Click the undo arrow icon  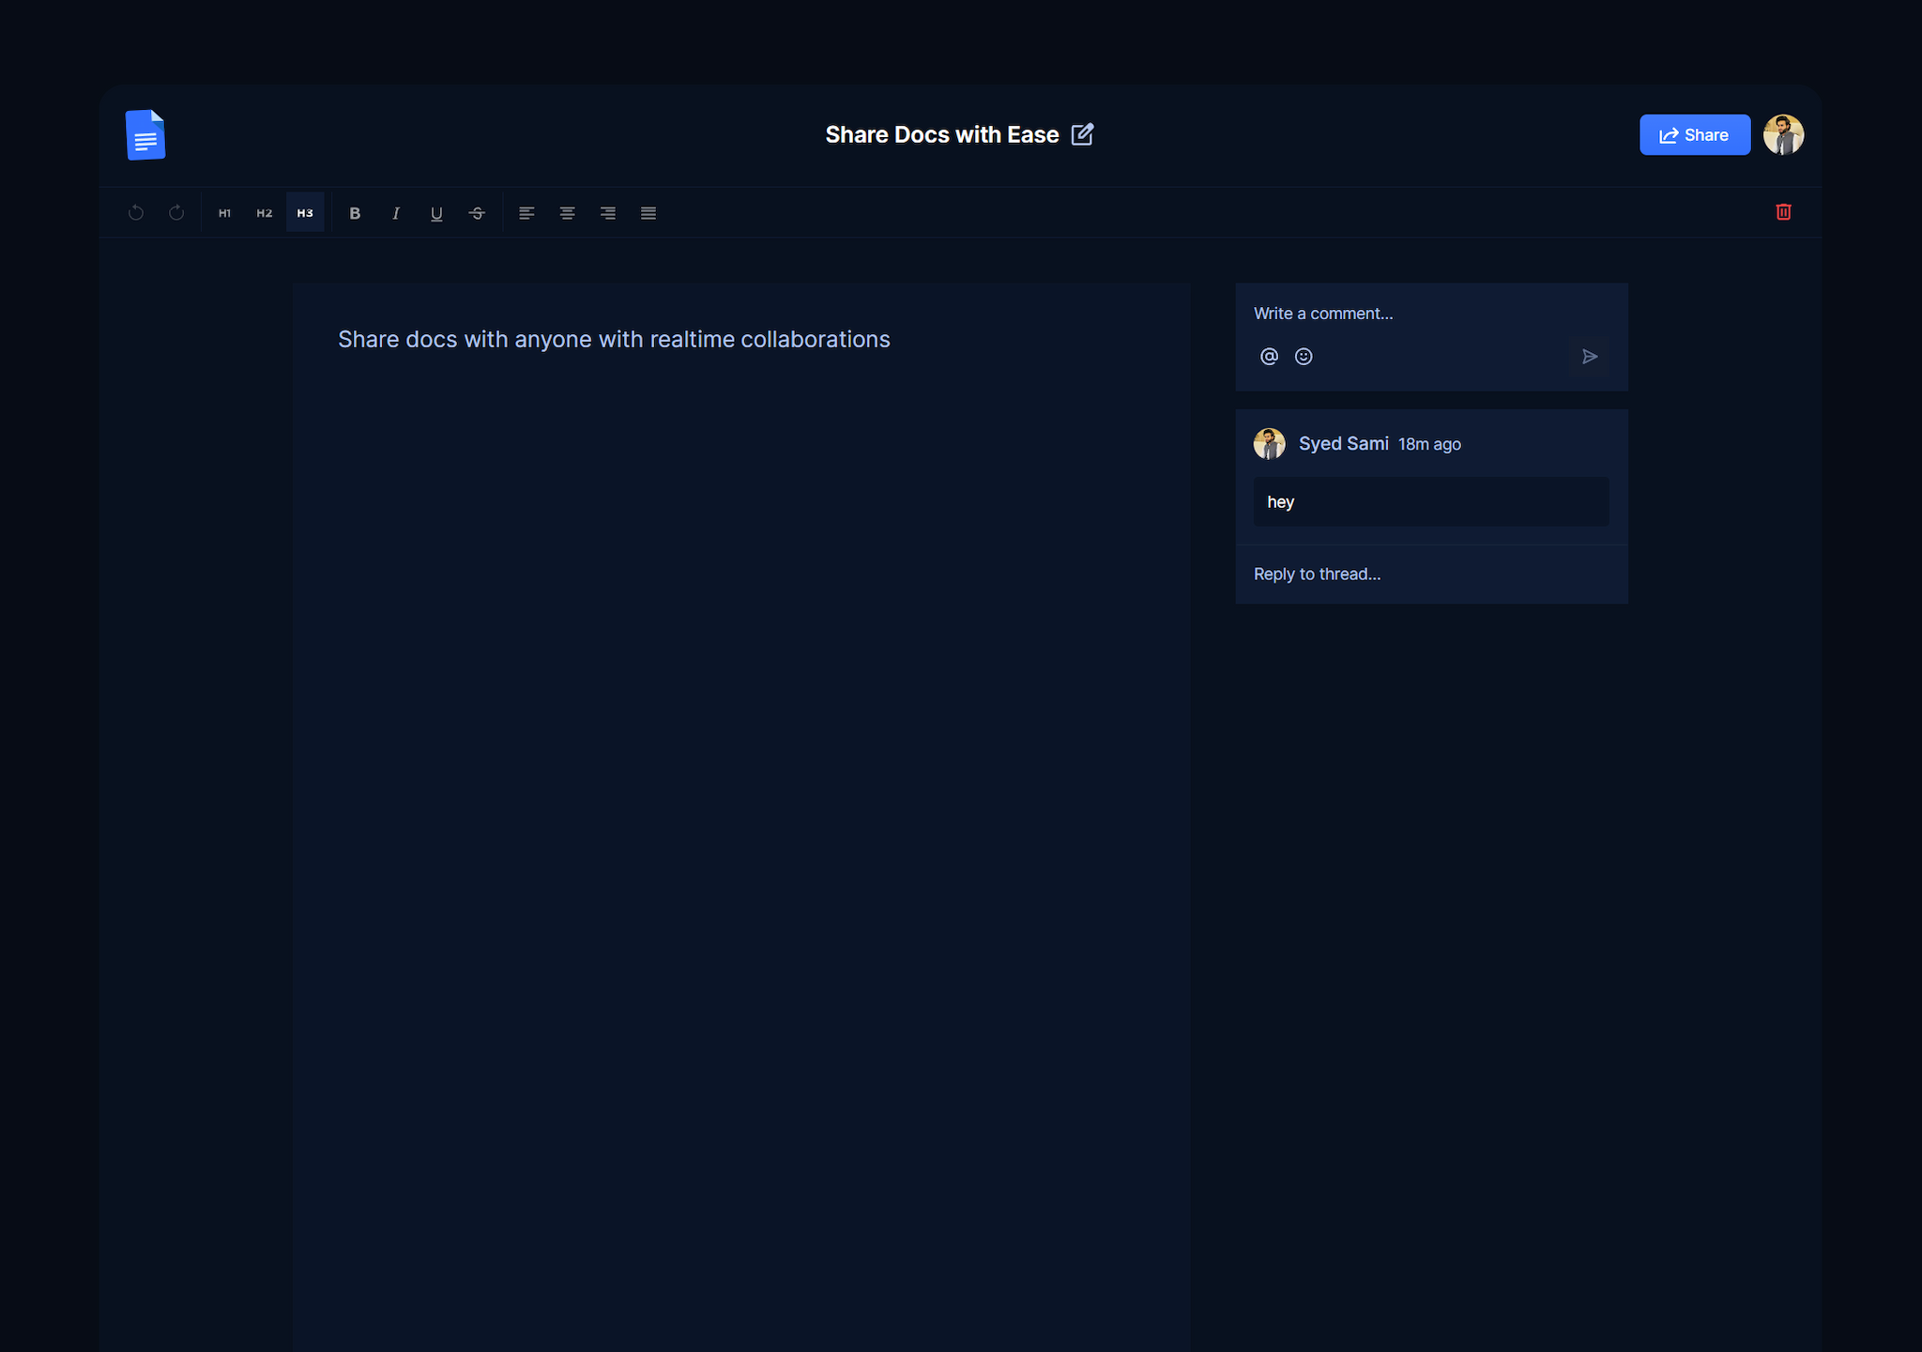[x=136, y=213]
